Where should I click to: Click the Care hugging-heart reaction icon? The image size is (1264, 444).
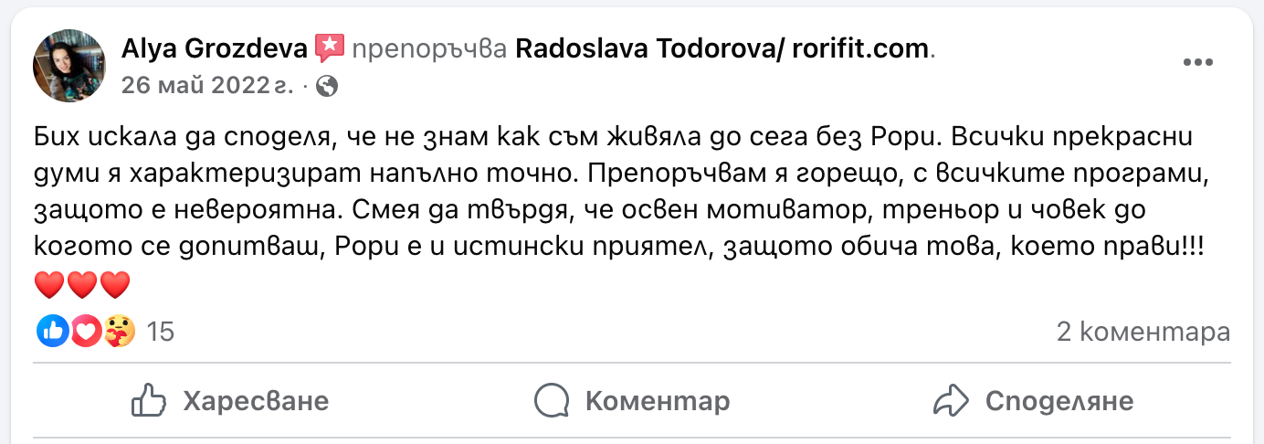(x=119, y=331)
